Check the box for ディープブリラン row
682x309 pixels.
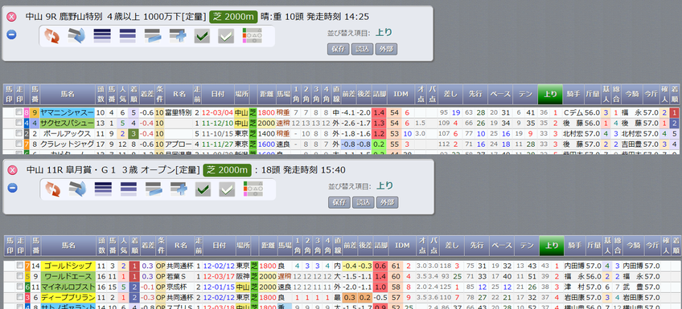(x=19, y=297)
